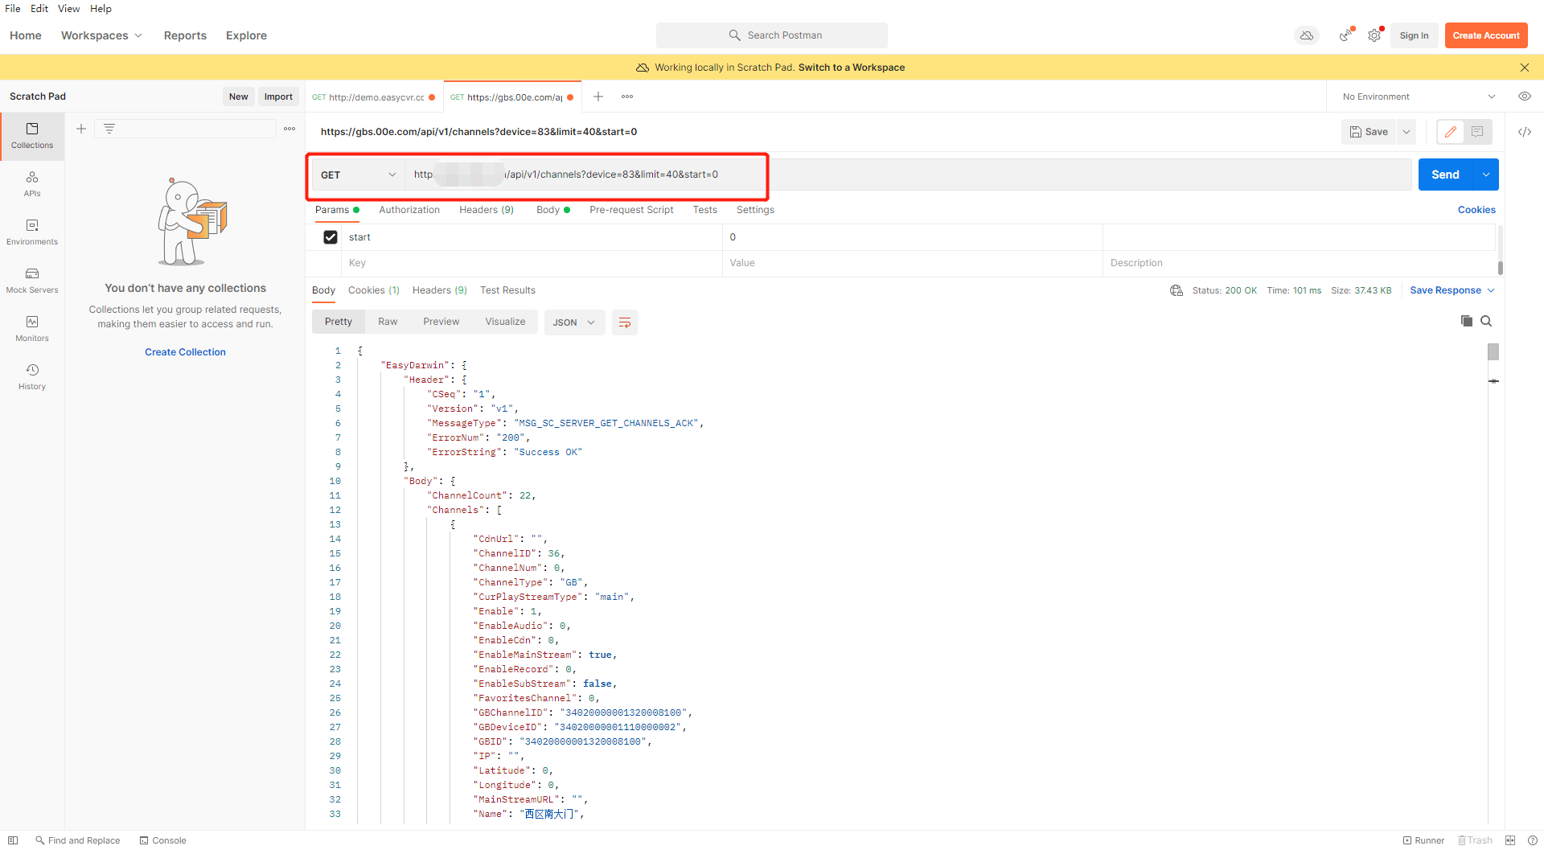Click the Sign In button
Image resolution: width=1544 pixels, height=850 pixels.
1414,35
